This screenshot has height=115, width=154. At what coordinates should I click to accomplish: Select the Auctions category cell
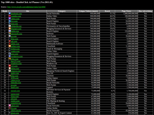(x=62, y=76)
